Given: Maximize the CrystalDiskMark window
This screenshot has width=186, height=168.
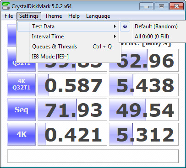Looking at the screenshot, I should 161,6.
